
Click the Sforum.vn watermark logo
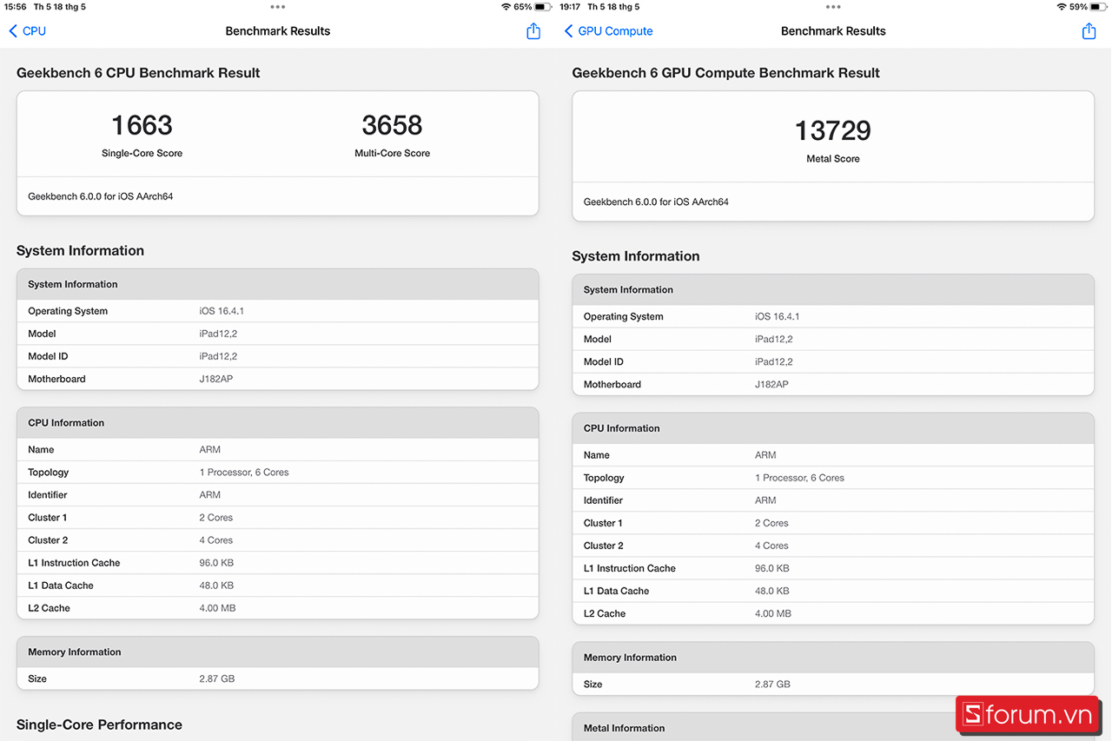pyautogui.click(x=1029, y=715)
